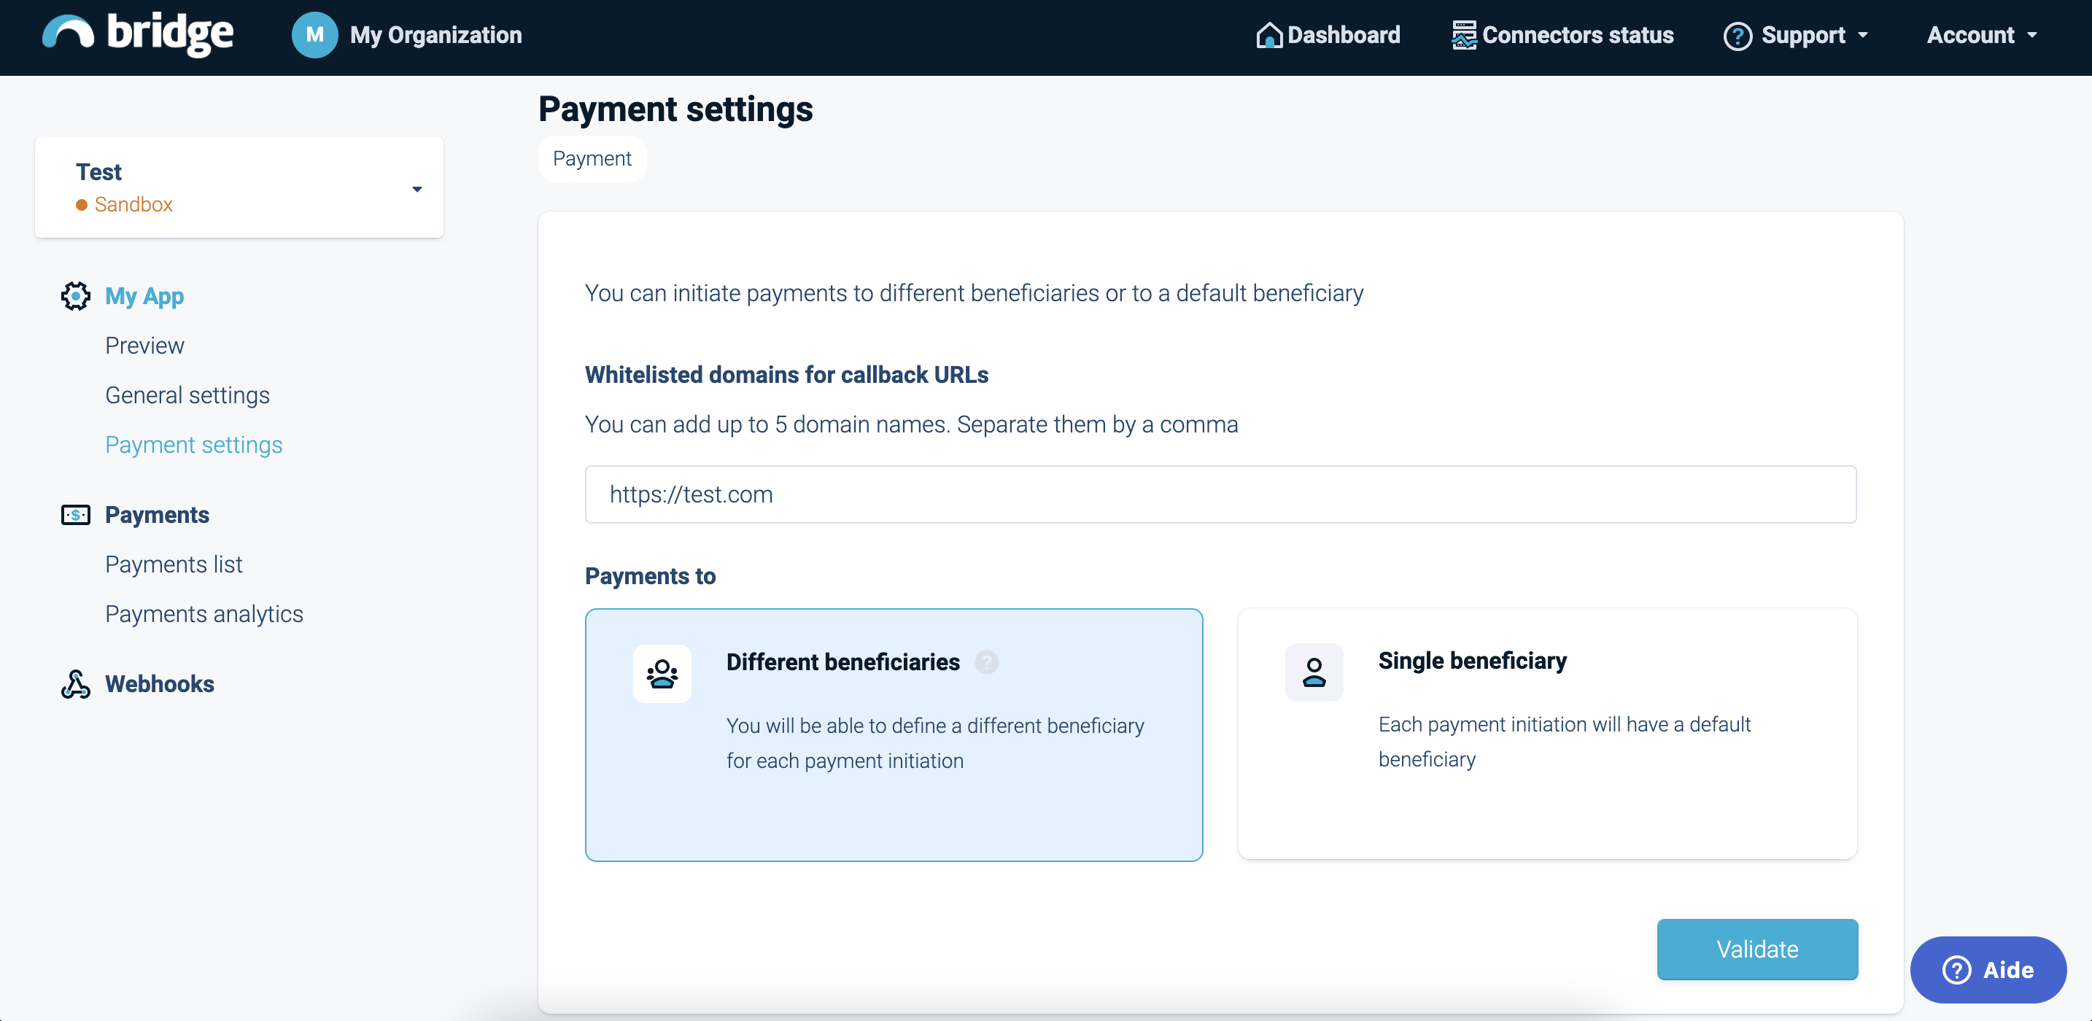This screenshot has height=1021, width=2092.
Task: Click the Webhooks icon in sidebar
Action: [x=76, y=684]
